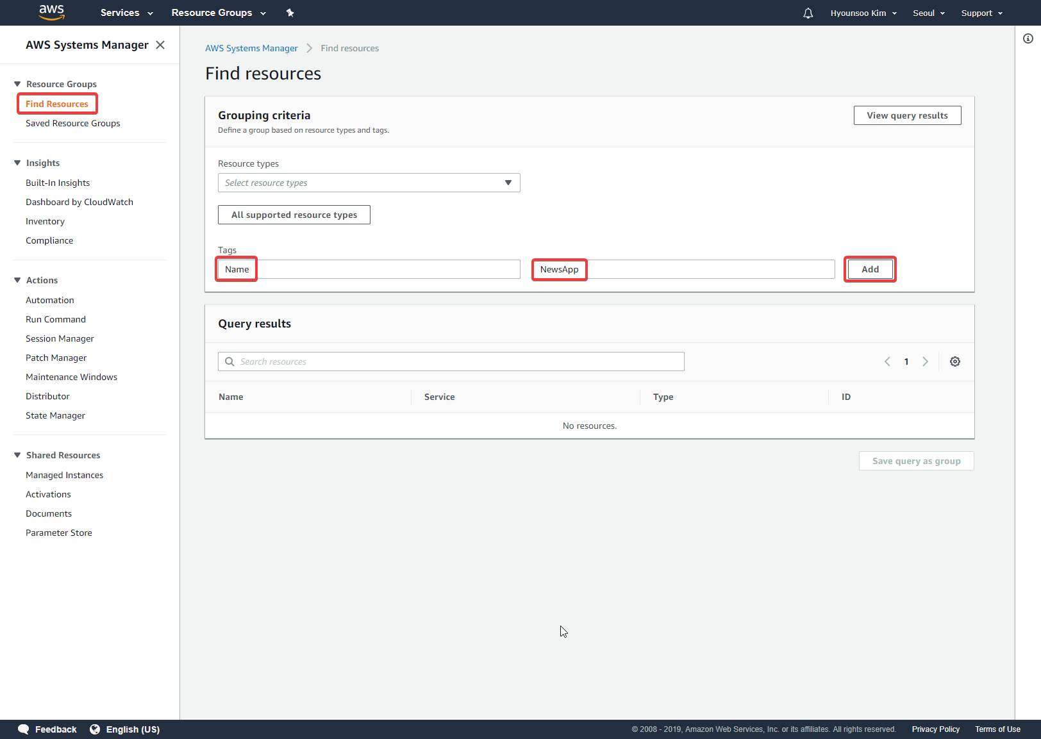Open the Select resource types dropdown
This screenshot has height=739, width=1041.
coord(369,183)
